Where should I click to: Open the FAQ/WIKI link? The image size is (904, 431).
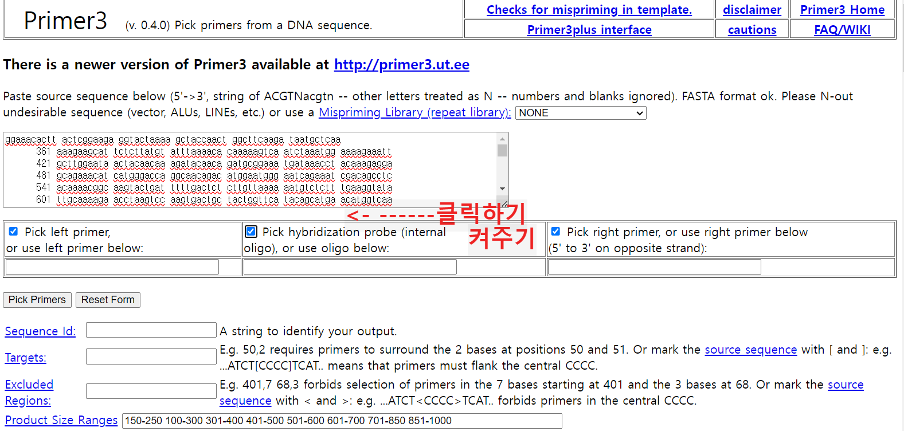tap(842, 30)
